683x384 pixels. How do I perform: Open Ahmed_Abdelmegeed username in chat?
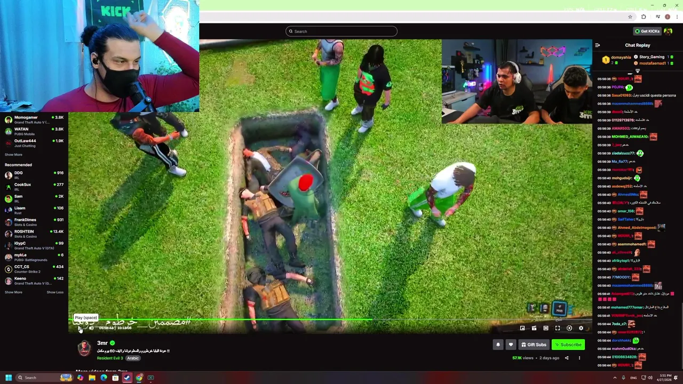[636, 228]
